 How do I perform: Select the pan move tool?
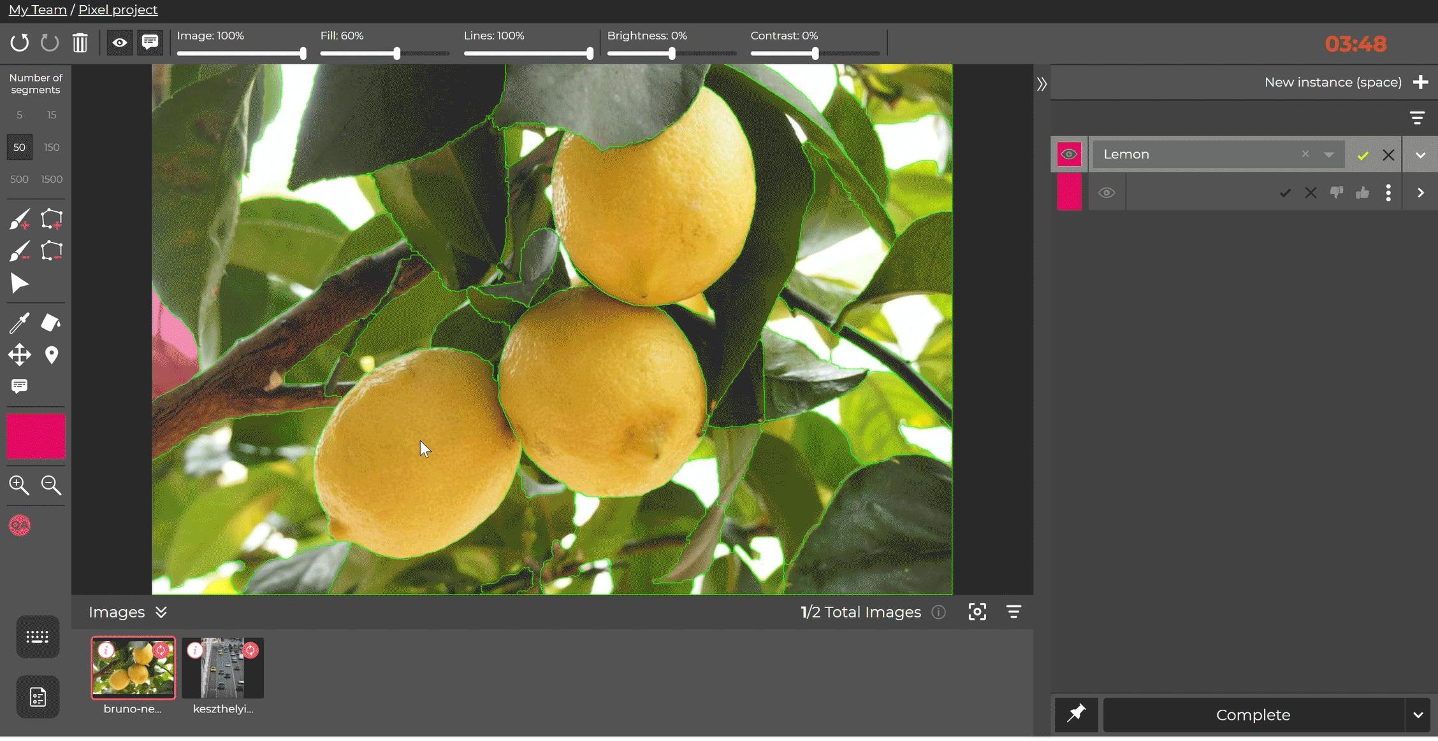pos(19,355)
